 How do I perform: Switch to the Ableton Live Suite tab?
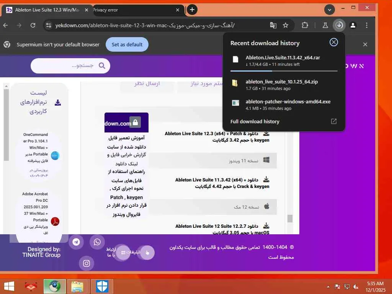point(47,10)
